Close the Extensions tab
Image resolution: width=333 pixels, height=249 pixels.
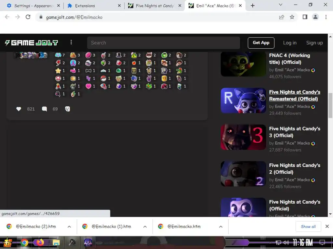tap(119, 6)
